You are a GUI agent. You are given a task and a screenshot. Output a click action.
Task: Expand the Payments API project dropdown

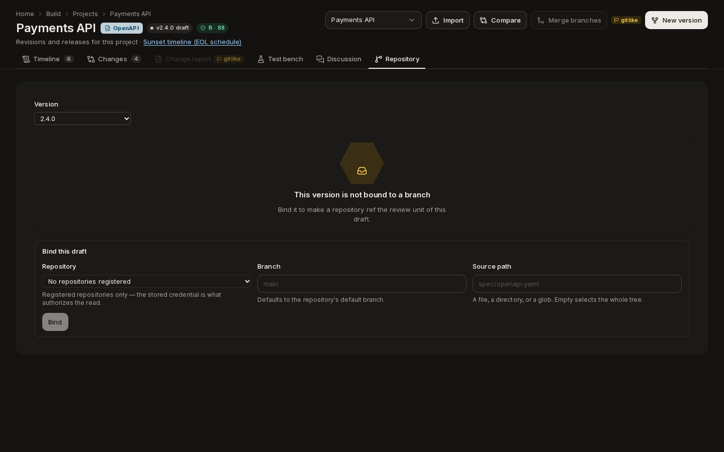[374, 20]
